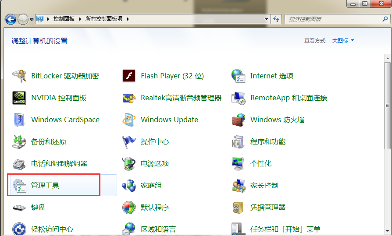Open the Windows Update link text
The height and width of the screenshot is (236, 392).
tap(169, 120)
